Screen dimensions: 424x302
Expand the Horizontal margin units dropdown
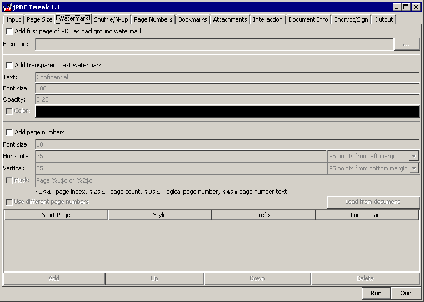(413, 156)
